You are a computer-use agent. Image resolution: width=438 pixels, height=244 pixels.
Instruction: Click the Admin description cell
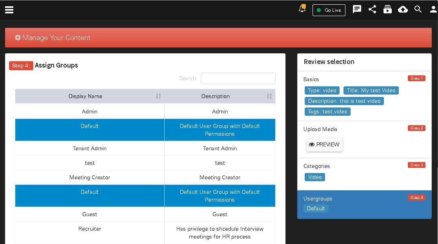(220, 111)
